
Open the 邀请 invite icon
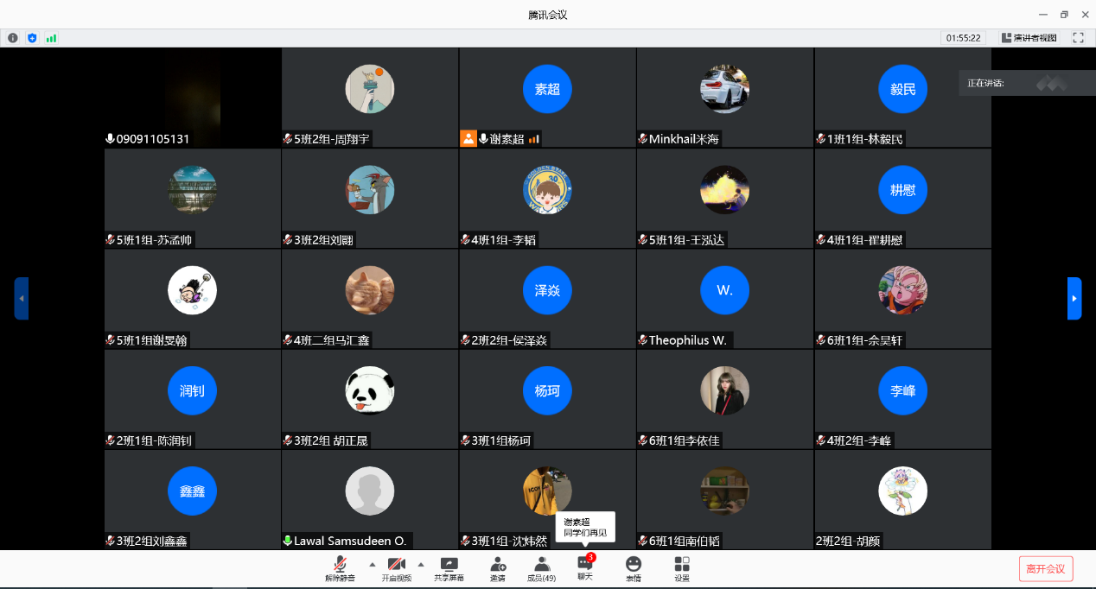(x=498, y=568)
